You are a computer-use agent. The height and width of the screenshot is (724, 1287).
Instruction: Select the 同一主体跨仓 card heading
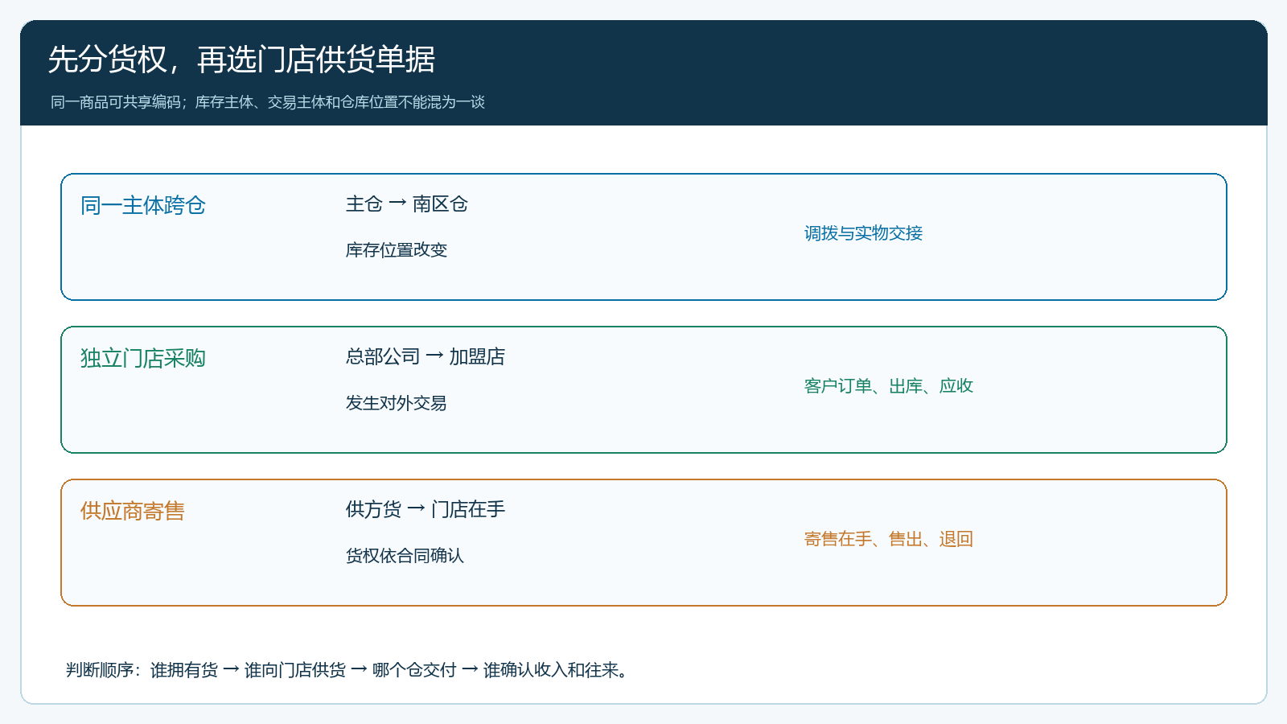pos(143,205)
